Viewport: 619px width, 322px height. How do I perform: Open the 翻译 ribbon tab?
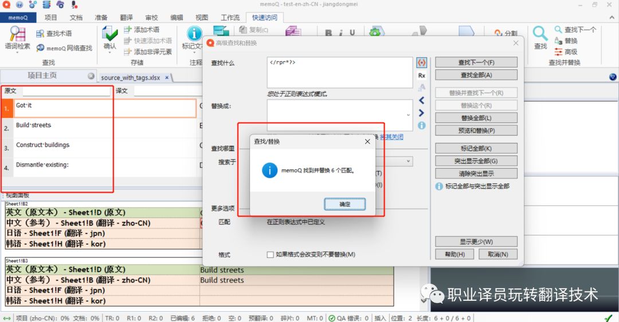[x=126, y=17]
